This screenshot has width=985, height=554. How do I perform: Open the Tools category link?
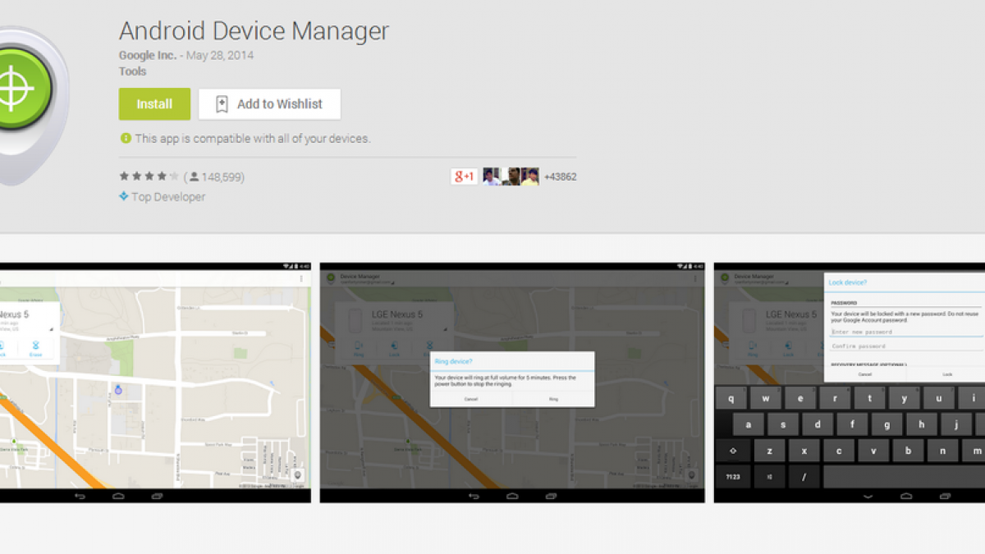pos(132,71)
